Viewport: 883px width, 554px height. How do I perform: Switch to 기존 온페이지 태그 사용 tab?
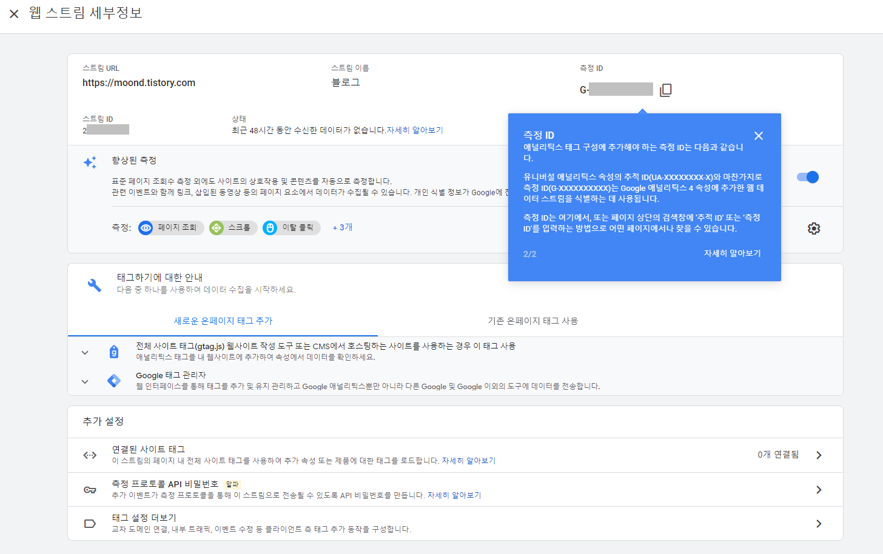coord(532,321)
